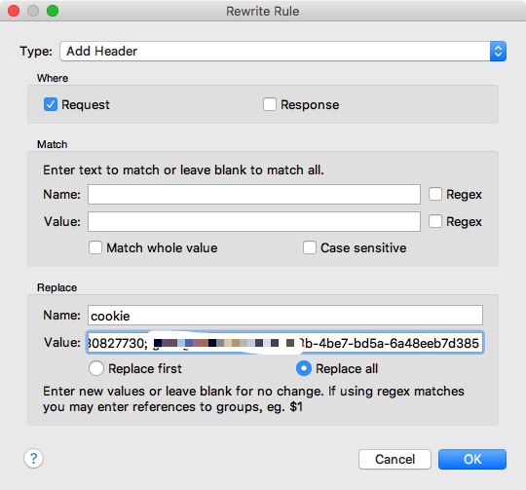This screenshot has height=490, width=526.
Task: Open the Add Header type selector
Action: point(282,52)
